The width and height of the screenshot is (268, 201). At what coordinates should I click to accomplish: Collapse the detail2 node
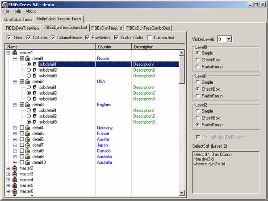coord(15,82)
